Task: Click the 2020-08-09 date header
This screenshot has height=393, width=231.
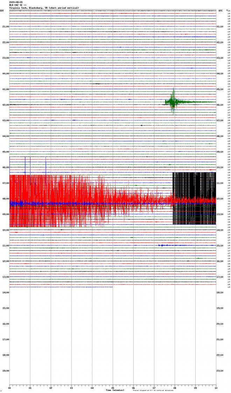Action: click(16, 2)
